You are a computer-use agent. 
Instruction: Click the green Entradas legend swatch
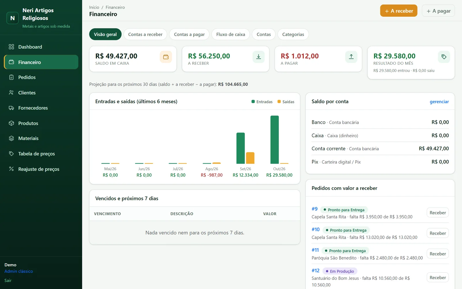tap(253, 101)
